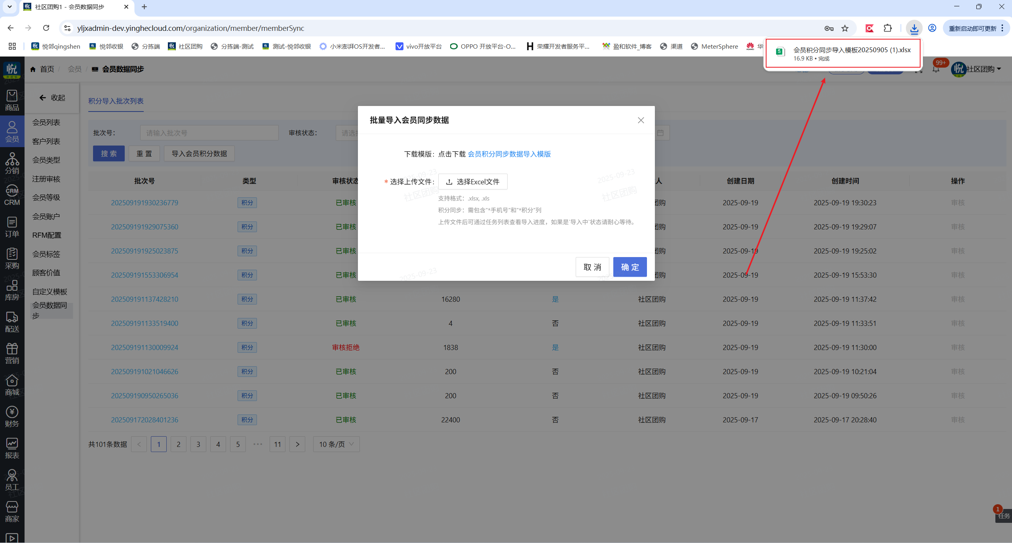Open the 订单 sidebar icon
This screenshot has height=543, width=1012.
tap(12, 227)
